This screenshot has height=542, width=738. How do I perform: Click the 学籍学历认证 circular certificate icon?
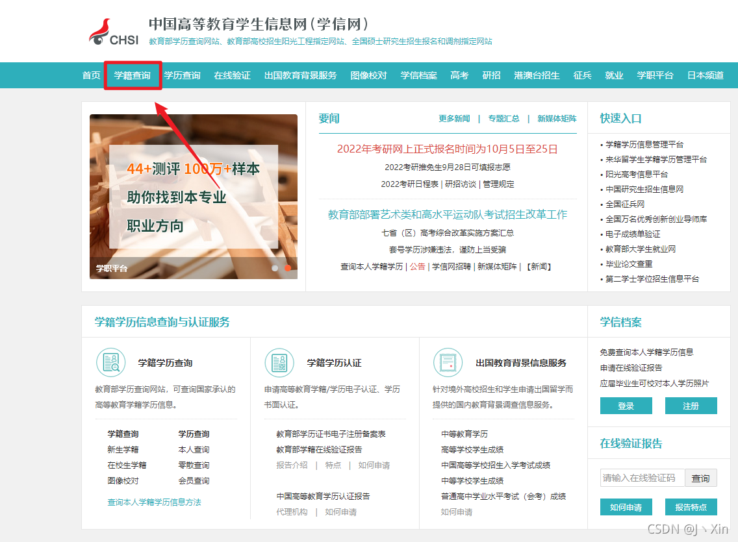[279, 363]
